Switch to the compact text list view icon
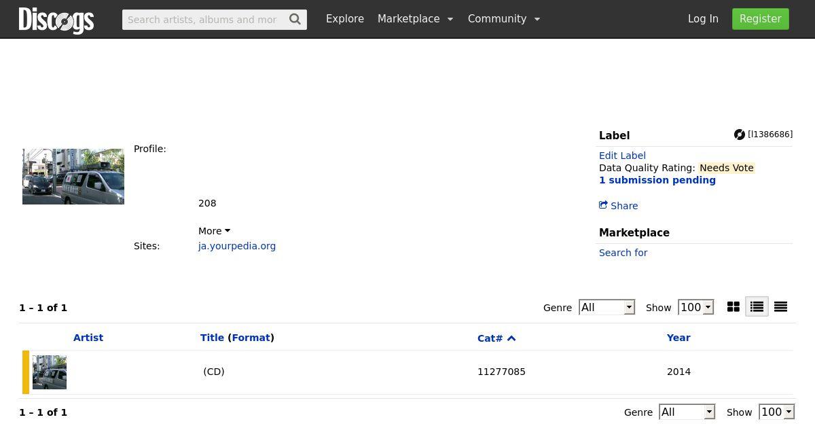The image size is (815, 428). [781, 307]
